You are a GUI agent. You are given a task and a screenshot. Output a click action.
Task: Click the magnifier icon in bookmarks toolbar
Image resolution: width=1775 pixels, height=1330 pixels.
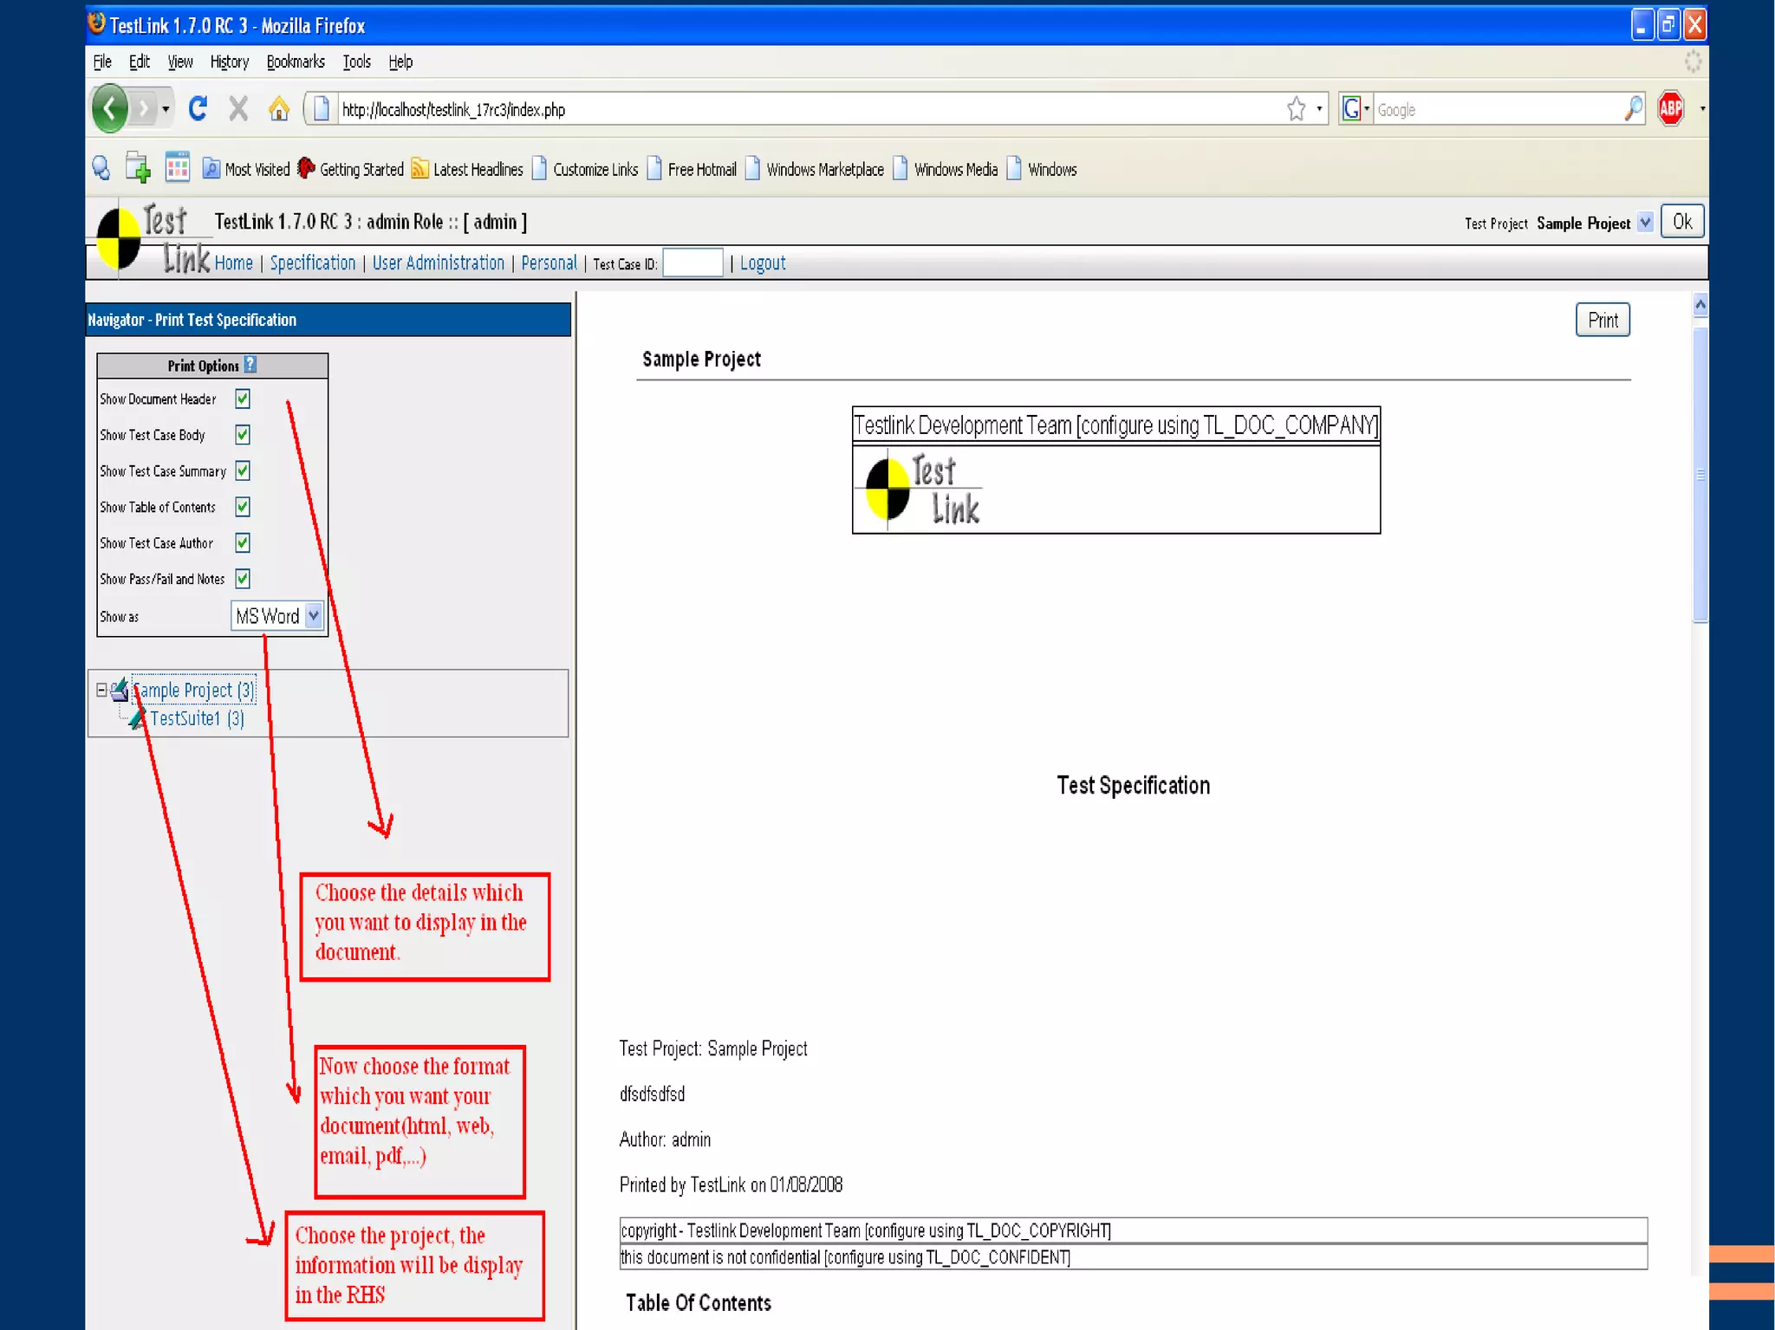101,167
